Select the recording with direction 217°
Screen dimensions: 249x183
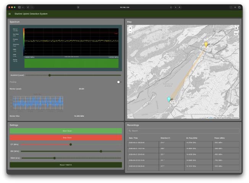point(183,168)
